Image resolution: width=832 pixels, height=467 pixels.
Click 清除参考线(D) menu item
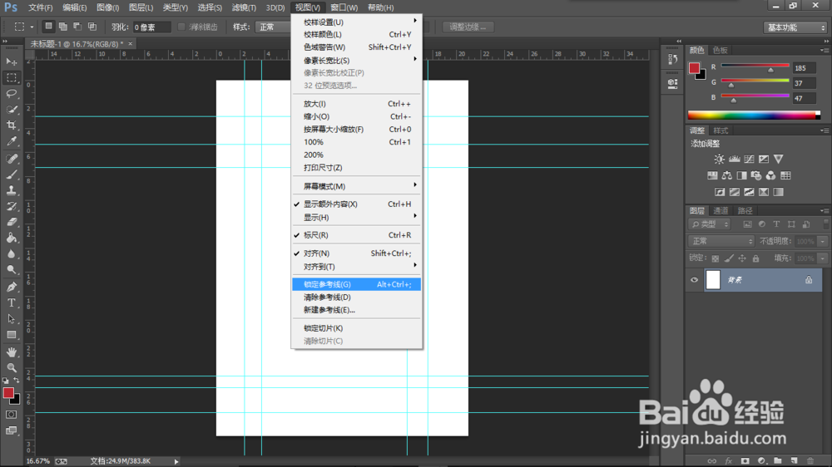[x=357, y=297]
